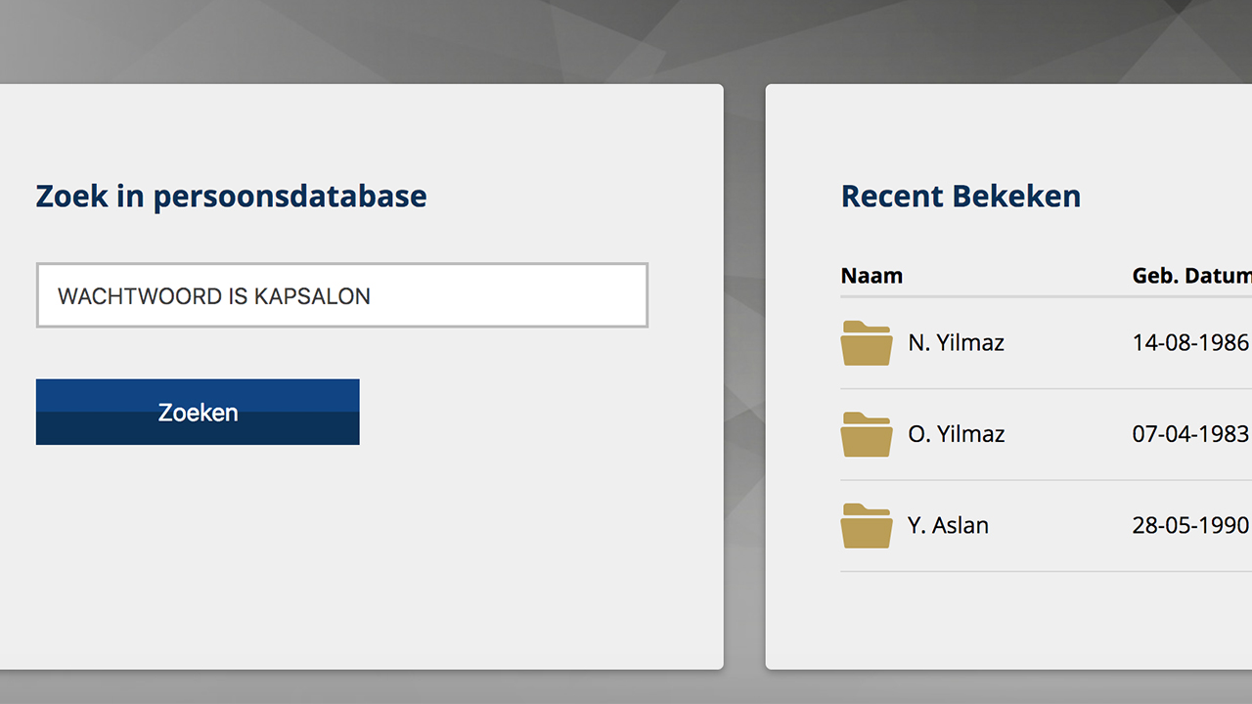Viewport: 1252px width, 704px height.
Task: Select the O. Yilmaz name entry
Action: click(x=957, y=434)
